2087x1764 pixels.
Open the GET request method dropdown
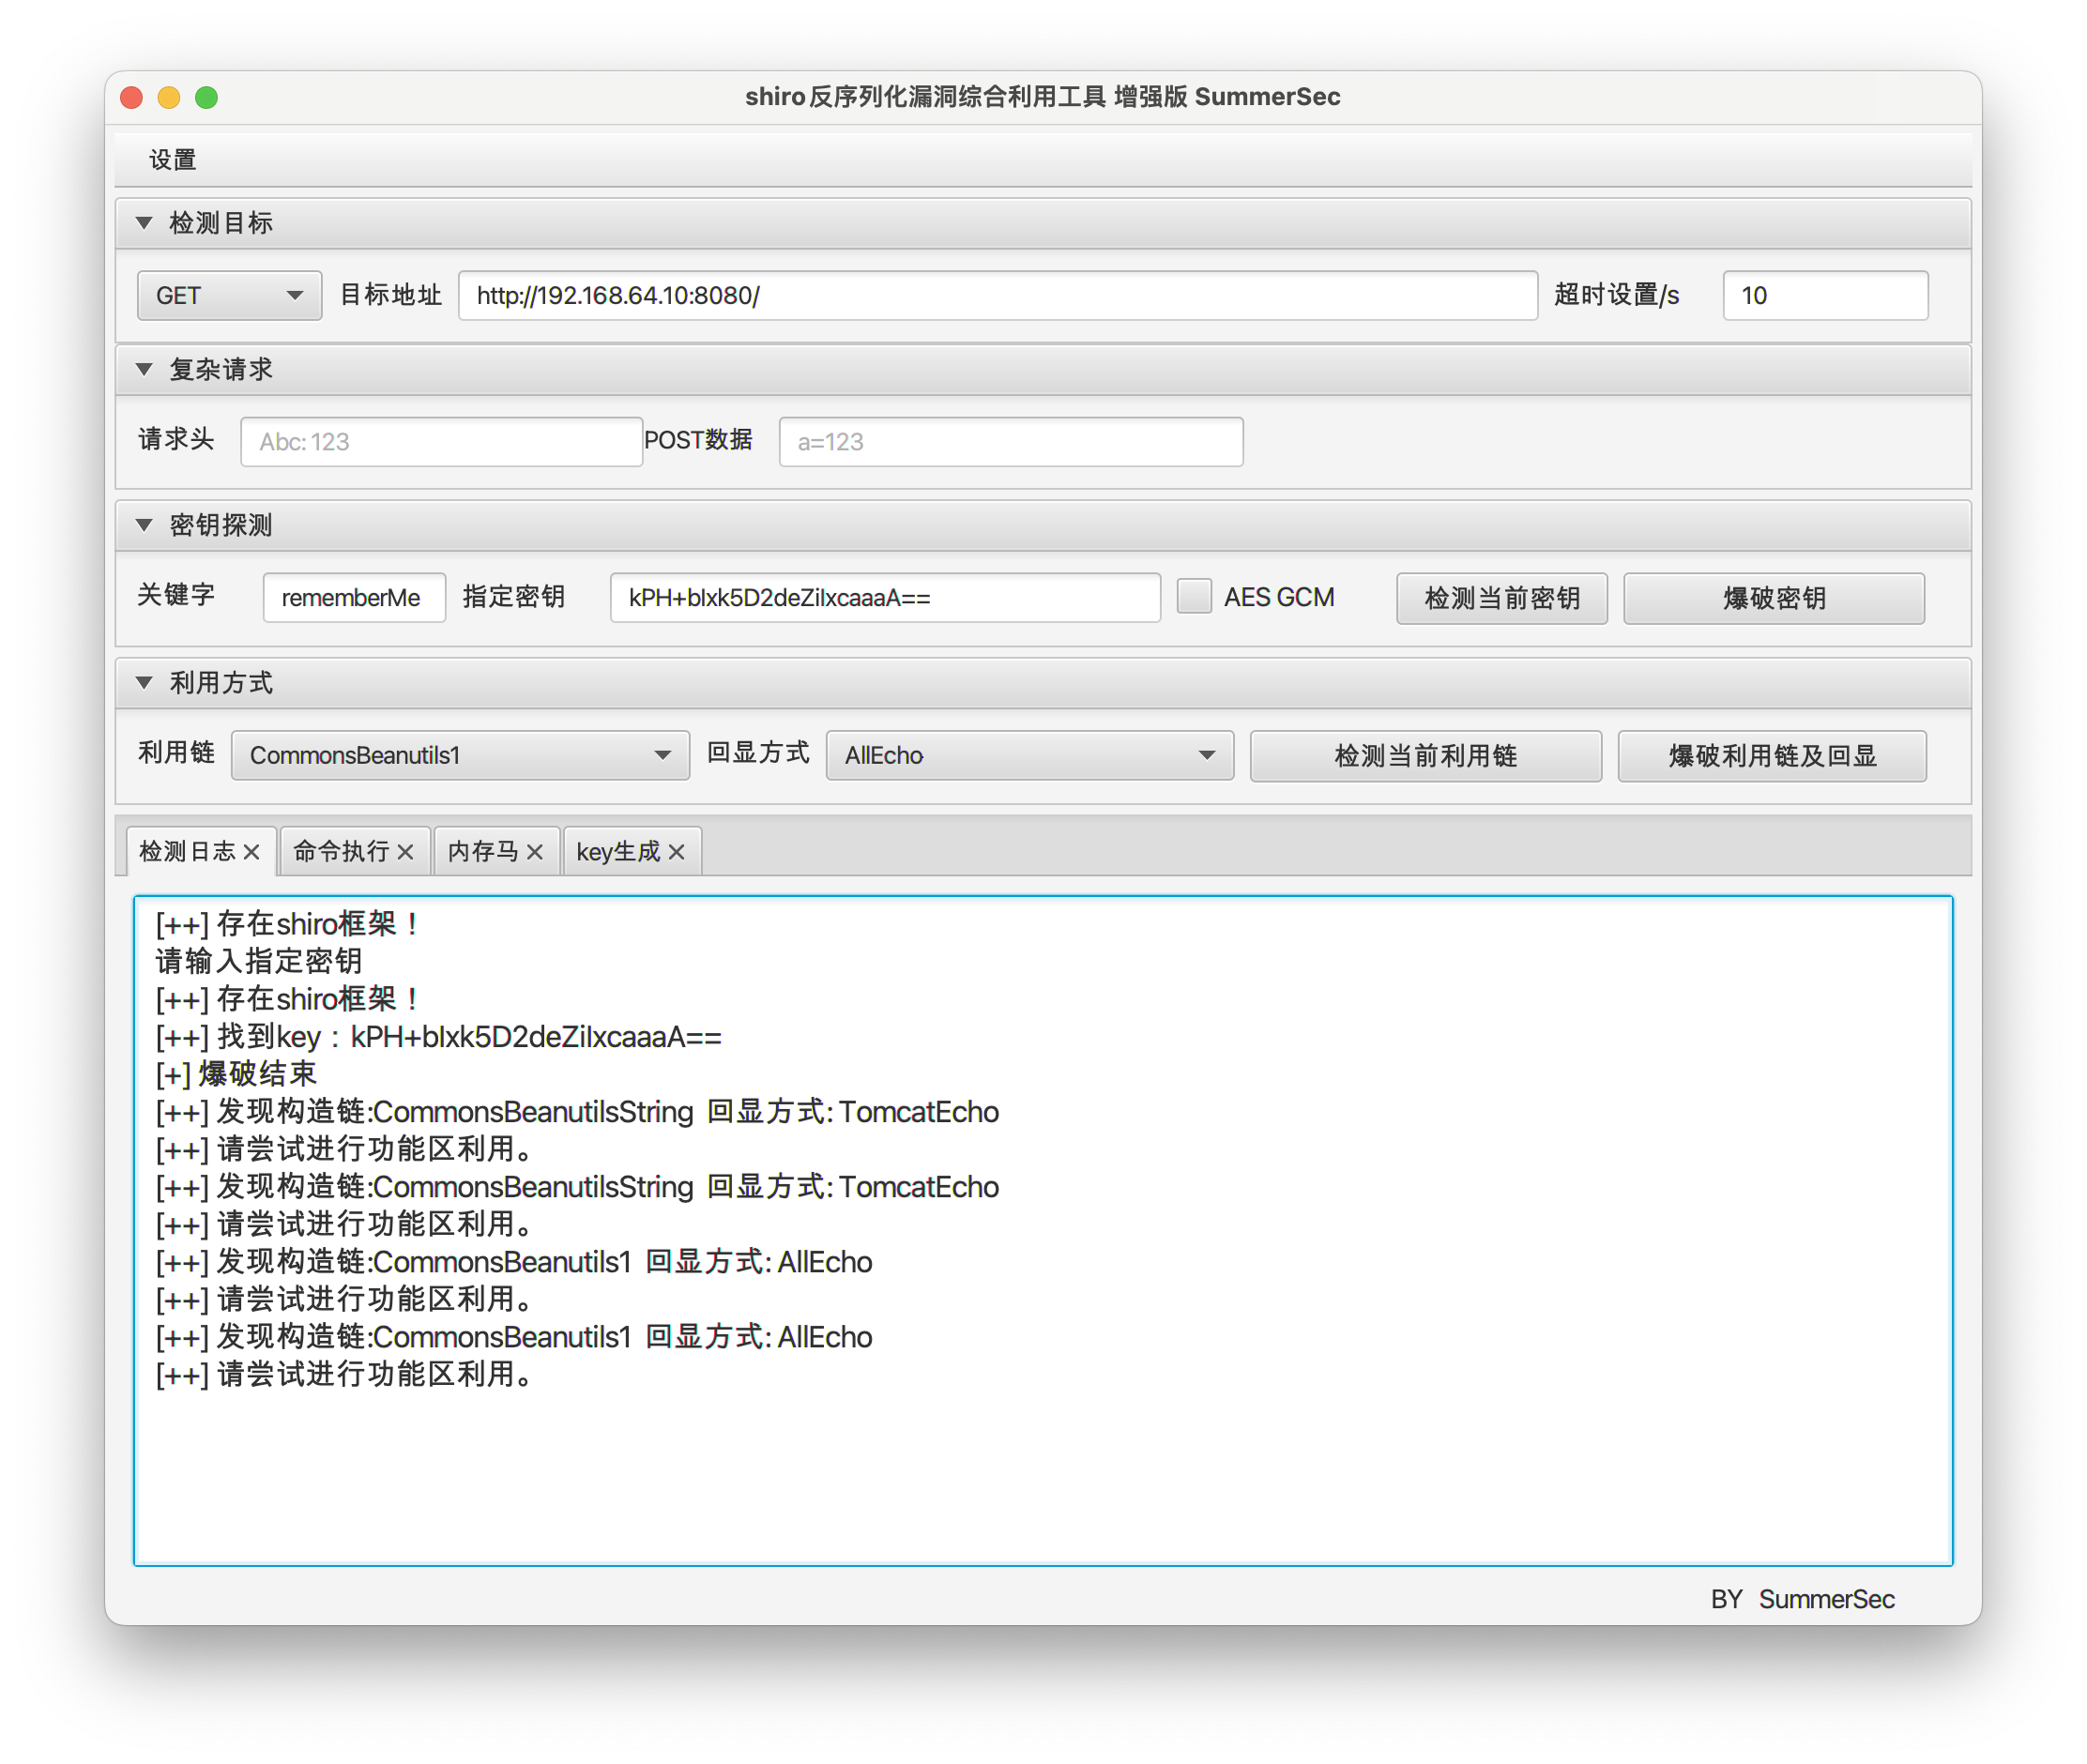pos(229,296)
